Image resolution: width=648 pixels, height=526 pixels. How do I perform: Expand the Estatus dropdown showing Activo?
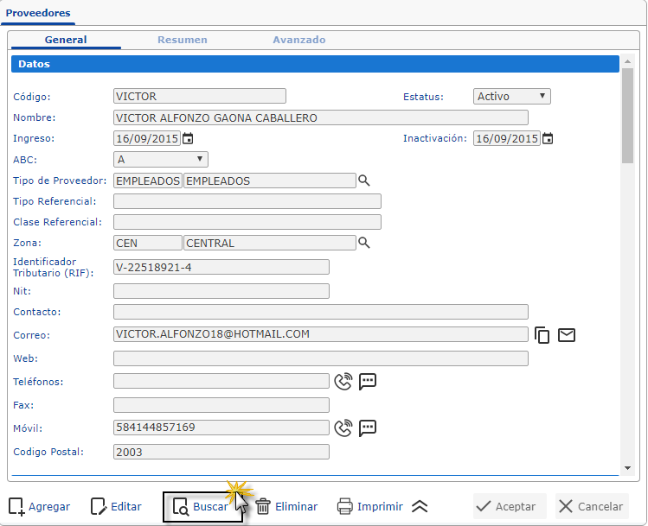tap(511, 97)
